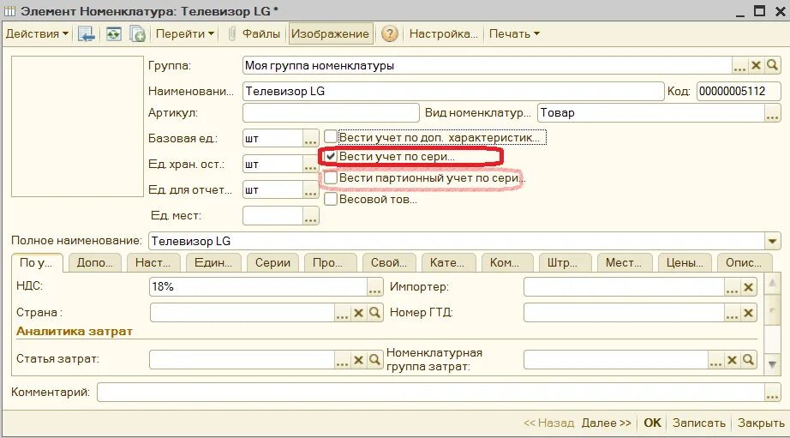The width and height of the screenshot is (790, 438).
Task: Pick Ед. для отчетов via ellipsis
Action: (x=310, y=190)
